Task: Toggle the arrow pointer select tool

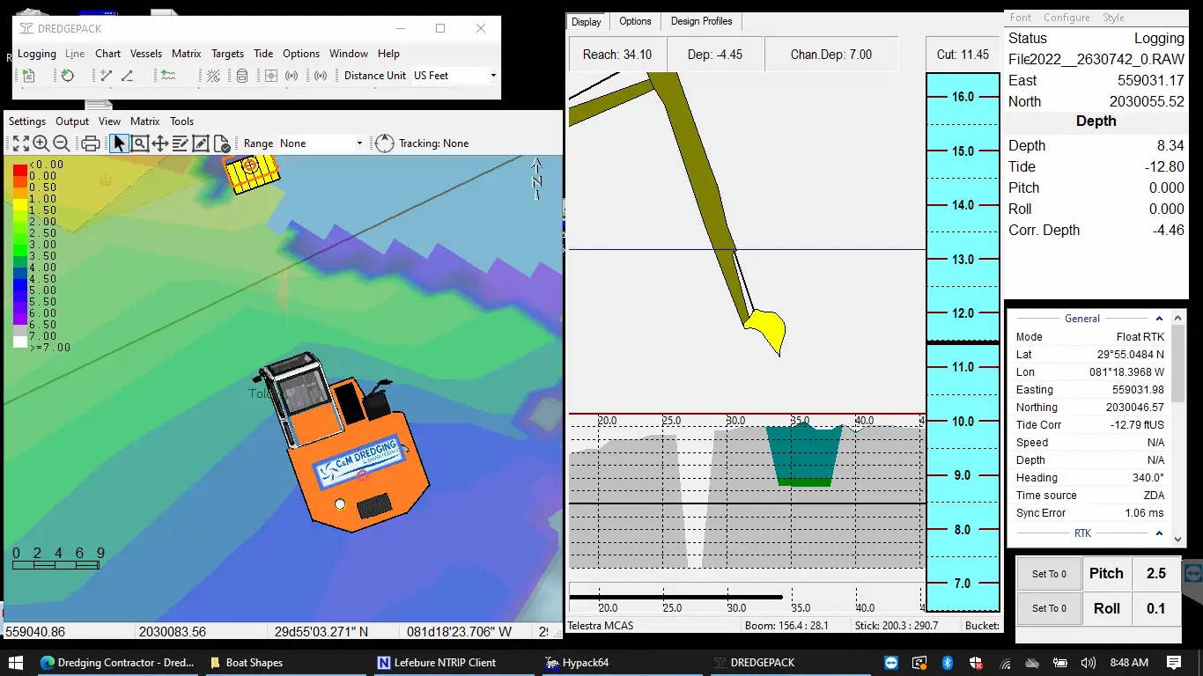Action: [x=120, y=143]
